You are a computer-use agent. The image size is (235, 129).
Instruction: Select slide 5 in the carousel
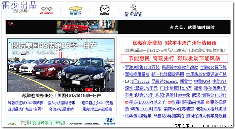[x=96, y=90]
